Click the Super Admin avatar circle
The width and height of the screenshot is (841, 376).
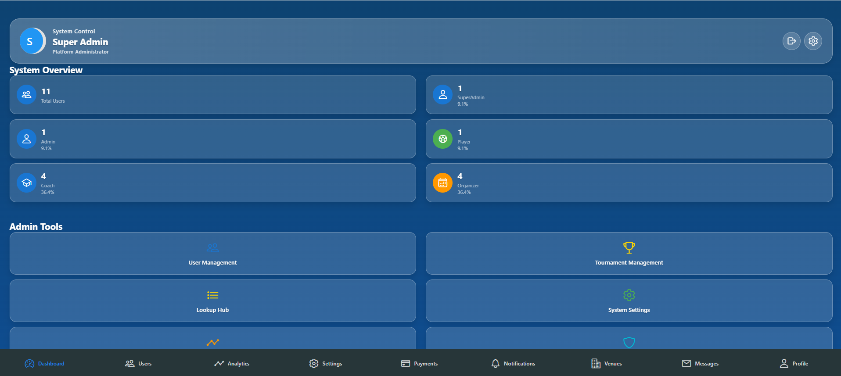coord(32,41)
